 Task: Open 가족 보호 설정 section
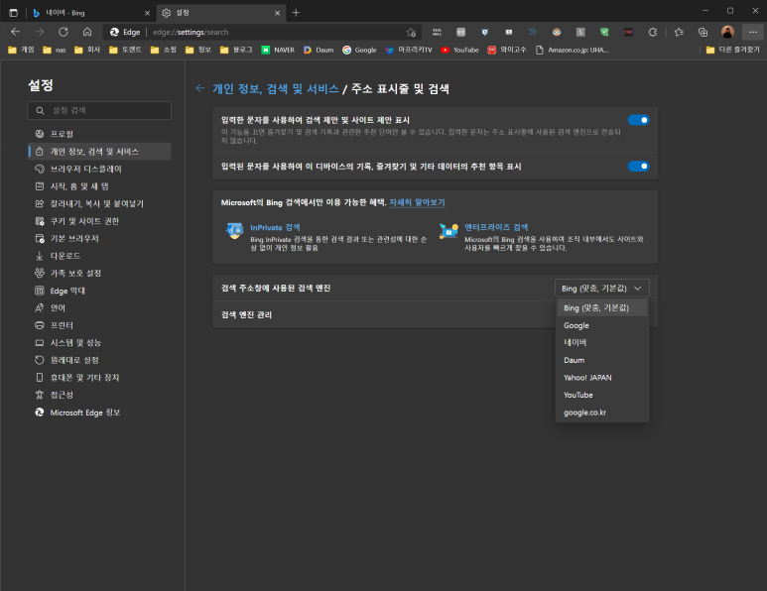tap(99, 274)
